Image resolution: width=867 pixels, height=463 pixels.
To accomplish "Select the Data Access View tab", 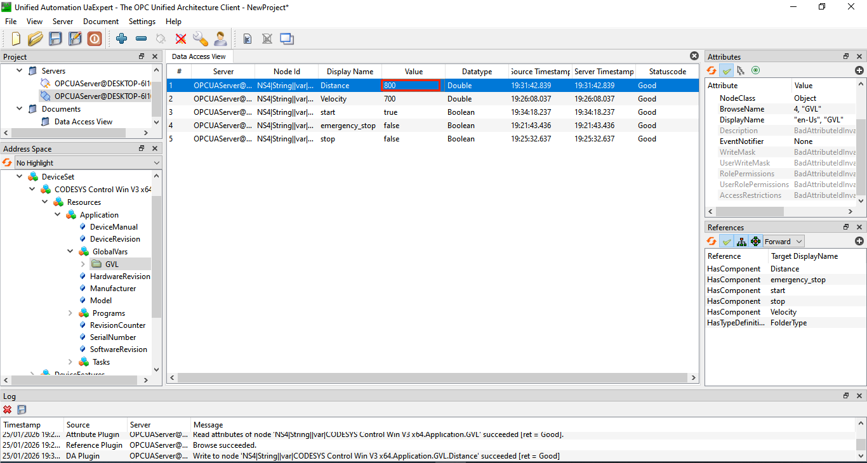I will coord(198,56).
